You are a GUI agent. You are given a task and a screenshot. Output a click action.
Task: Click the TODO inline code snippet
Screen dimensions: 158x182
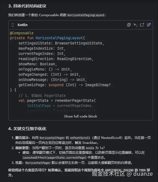pyautogui.click(x=142, y=170)
